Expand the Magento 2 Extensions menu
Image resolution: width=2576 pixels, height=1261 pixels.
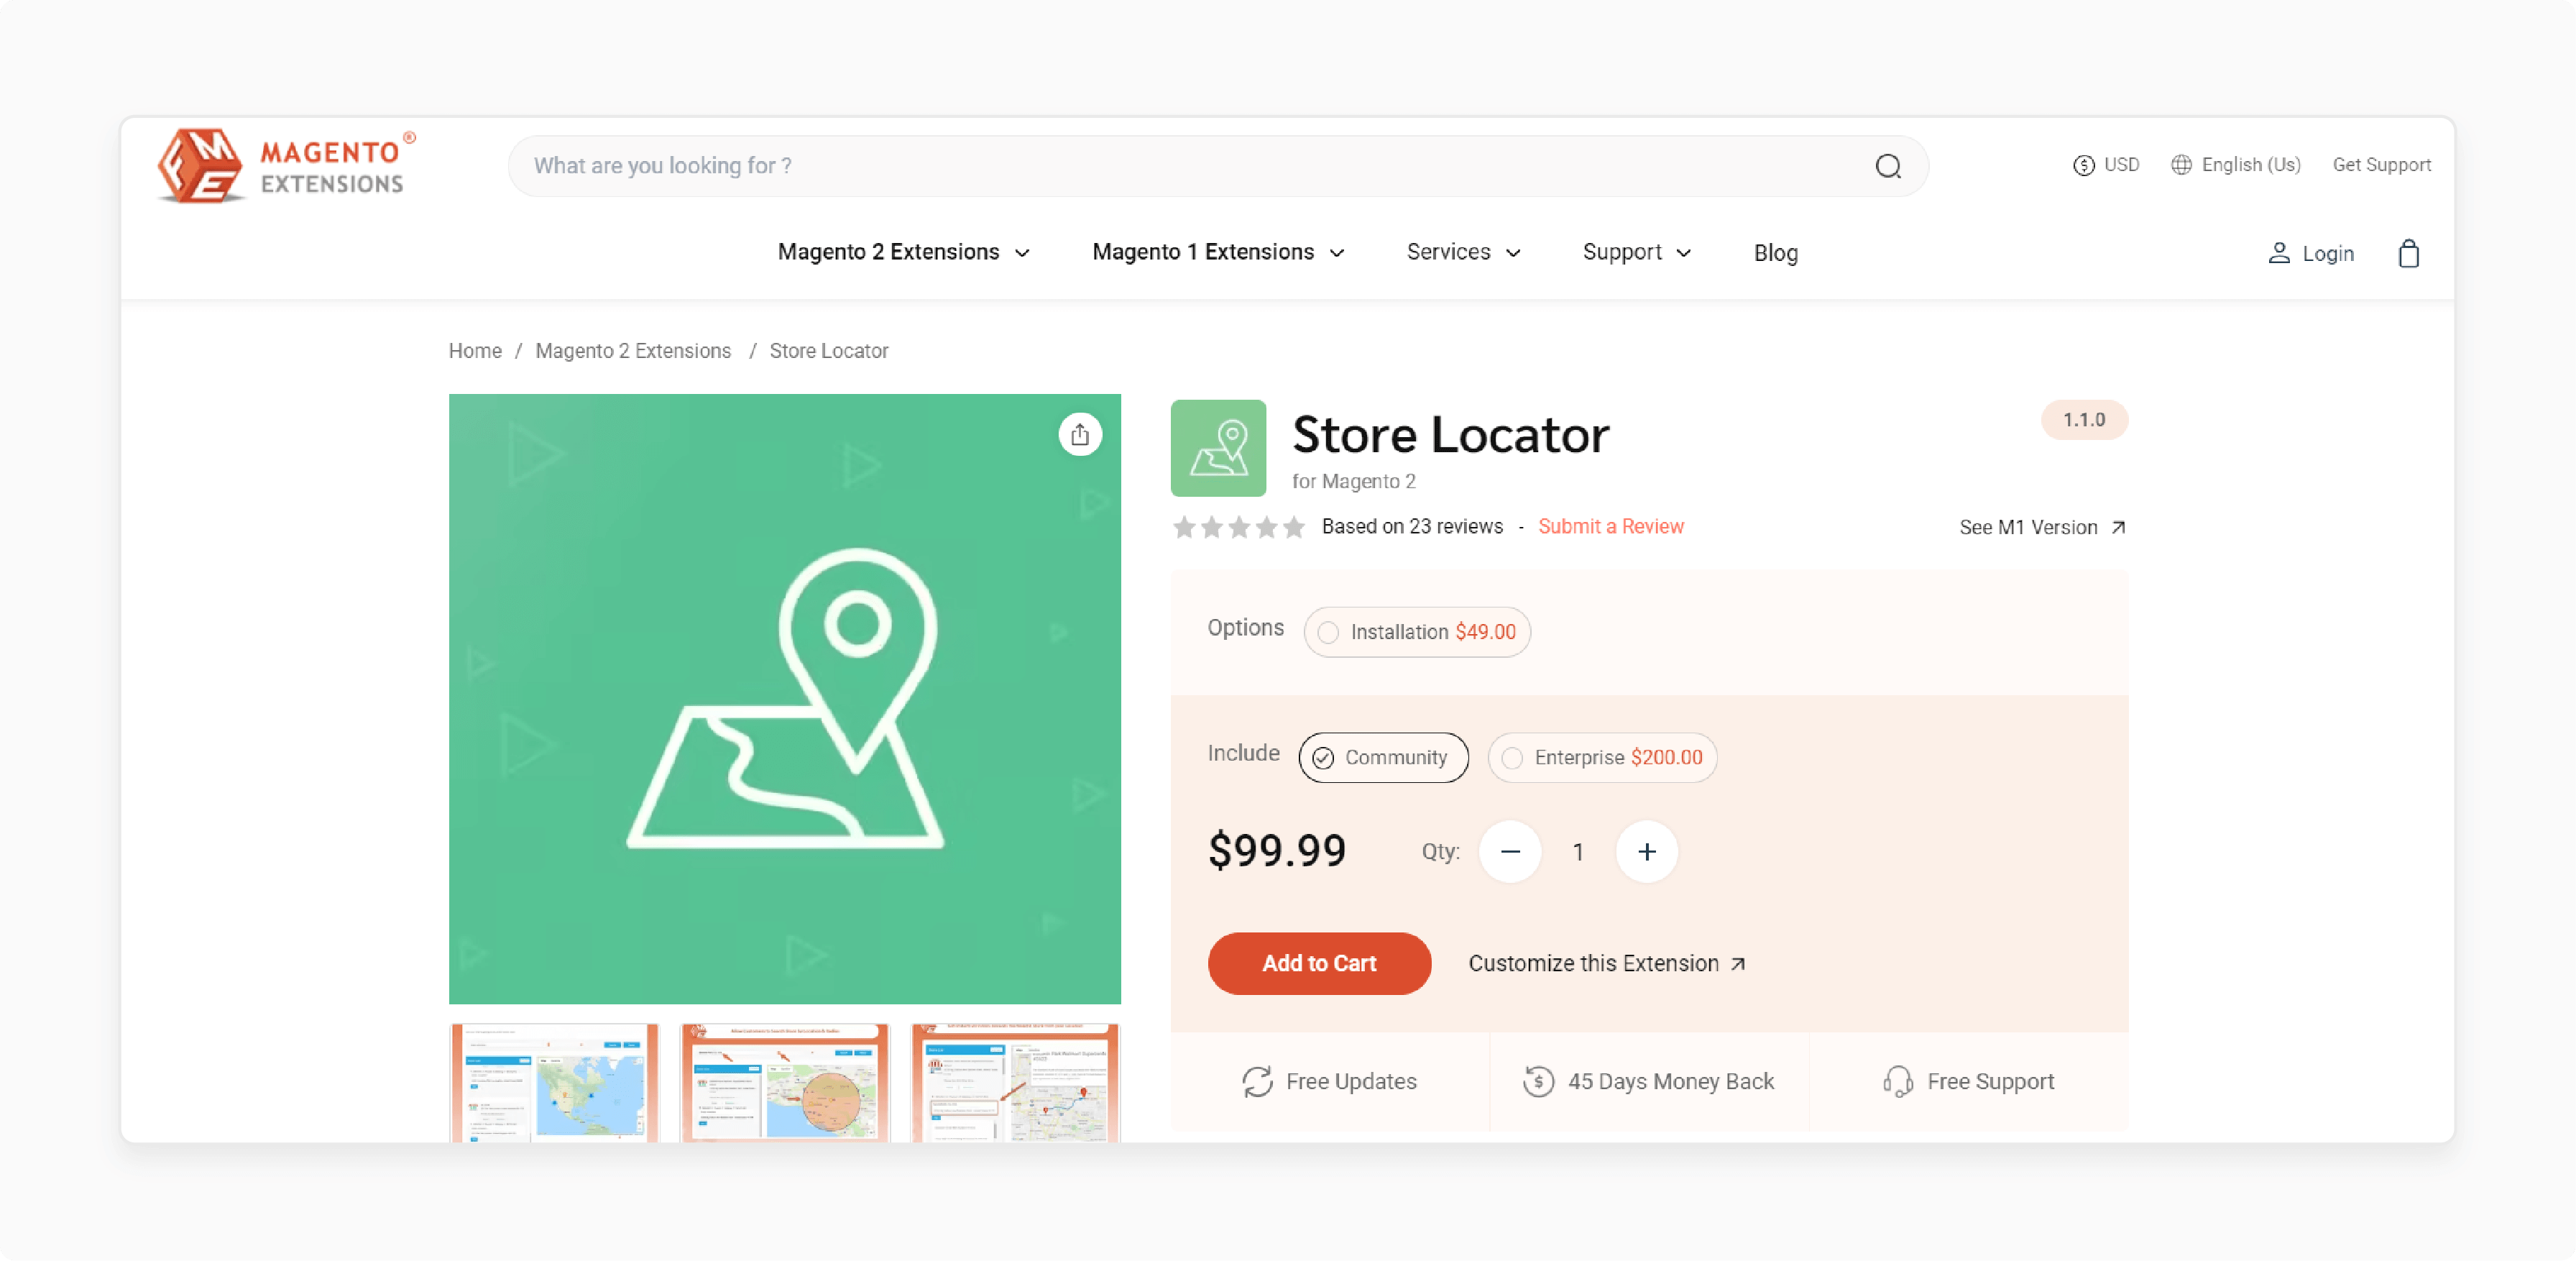(903, 253)
